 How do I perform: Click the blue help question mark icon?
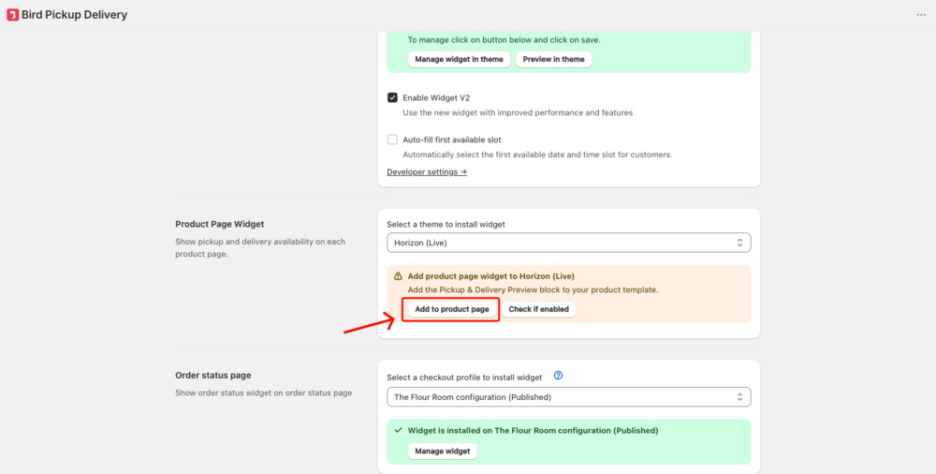click(558, 376)
